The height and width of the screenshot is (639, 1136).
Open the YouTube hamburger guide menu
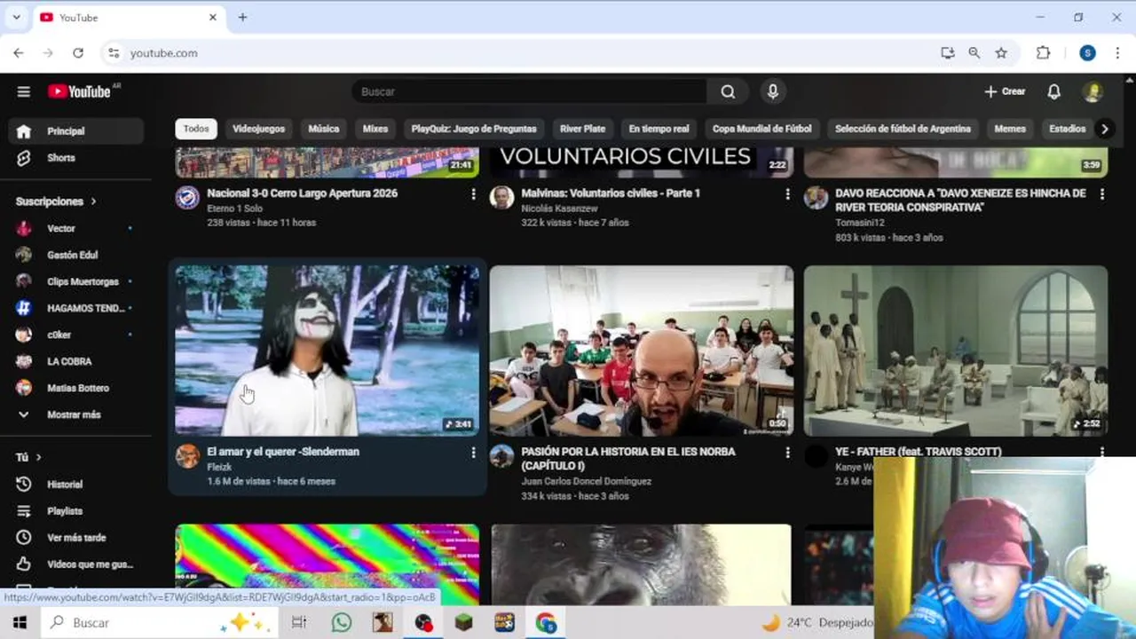coord(24,91)
